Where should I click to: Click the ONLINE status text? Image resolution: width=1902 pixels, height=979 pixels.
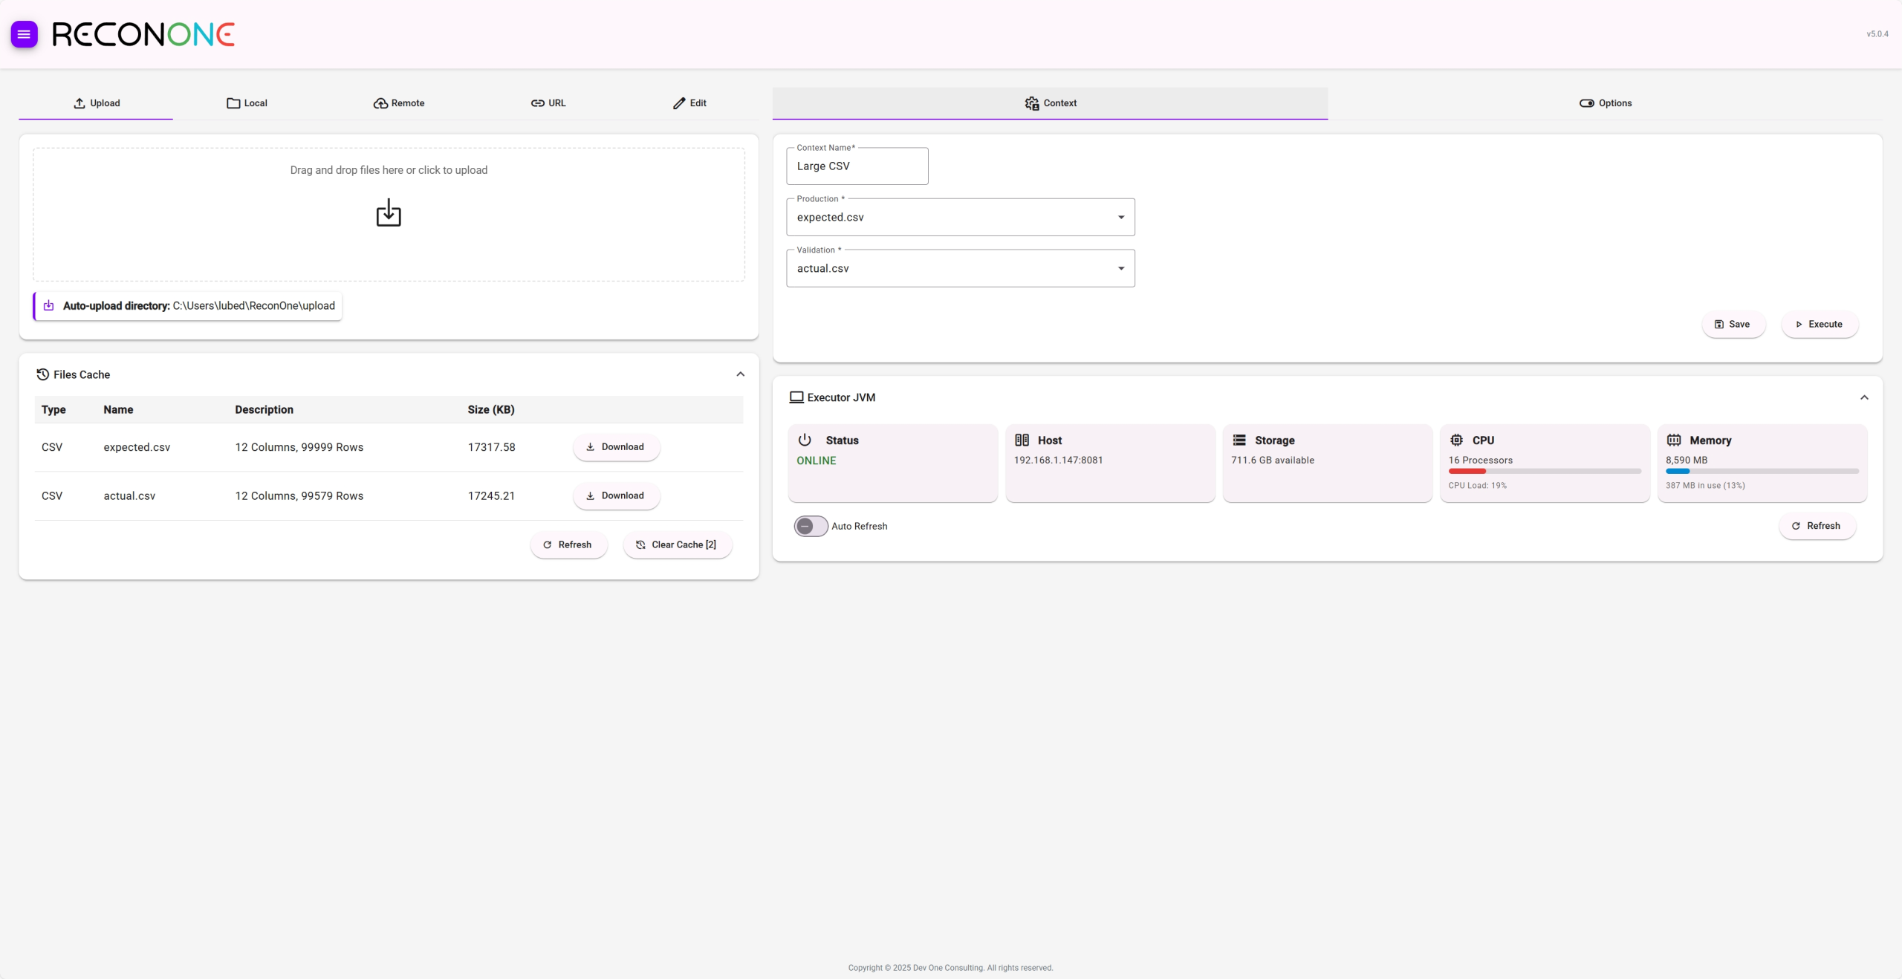coord(817,461)
